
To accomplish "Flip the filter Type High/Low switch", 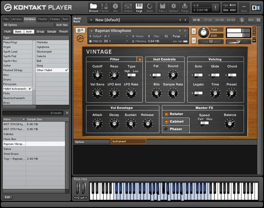I will coord(131,75).
